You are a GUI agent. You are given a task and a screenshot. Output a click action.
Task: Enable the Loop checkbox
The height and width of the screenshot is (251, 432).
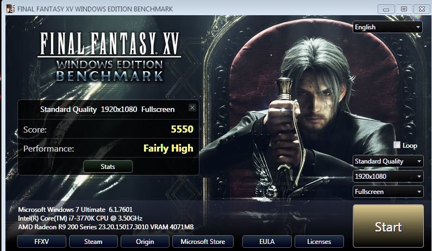397,145
